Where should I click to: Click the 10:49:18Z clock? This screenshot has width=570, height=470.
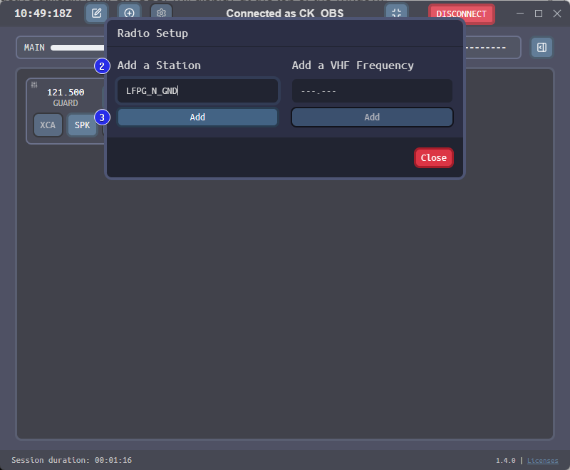coord(43,14)
